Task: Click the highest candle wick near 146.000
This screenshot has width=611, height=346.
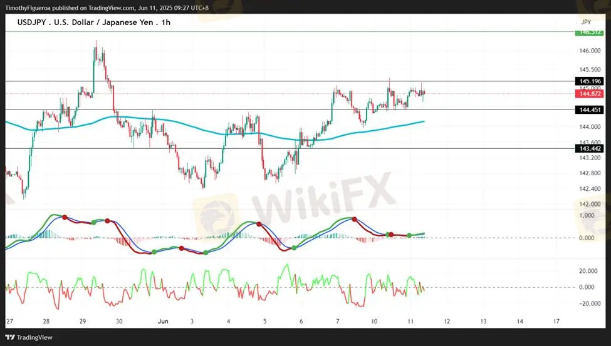Action: [96, 43]
